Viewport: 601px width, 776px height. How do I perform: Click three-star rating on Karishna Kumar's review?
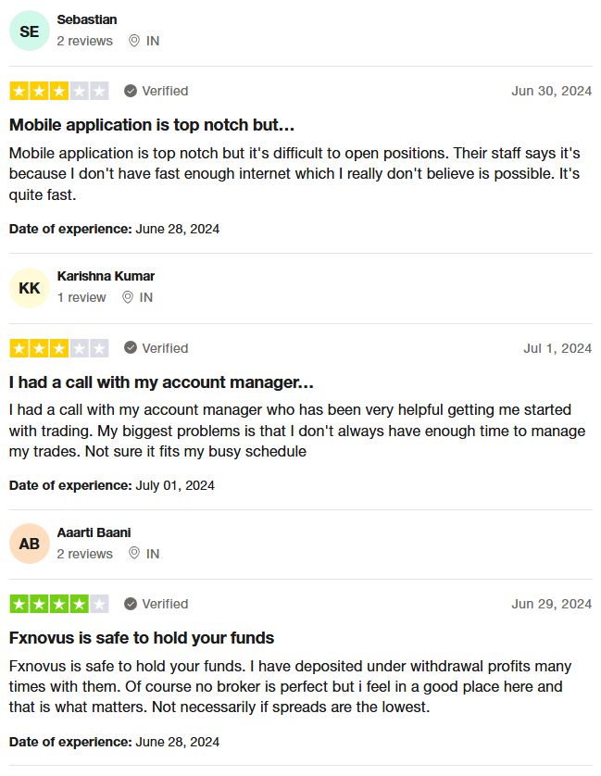click(59, 348)
